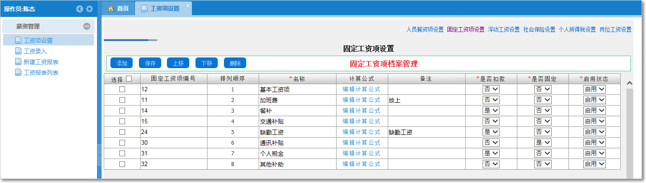Click 编辑计算公式 for 餐补
The image size is (646, 183).
click(362, 111)
